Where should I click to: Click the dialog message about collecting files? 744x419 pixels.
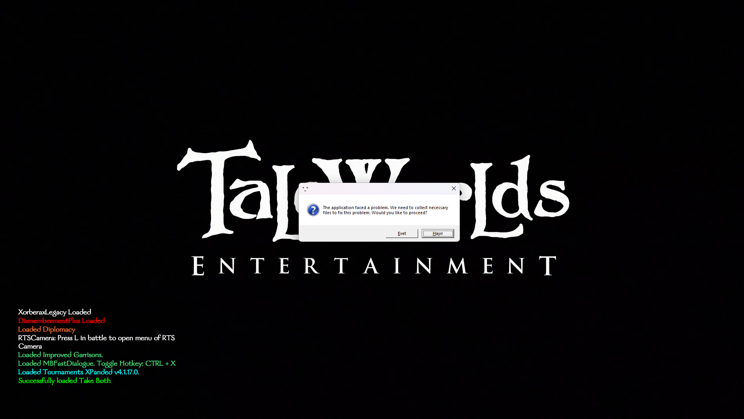tap(385, 210)
